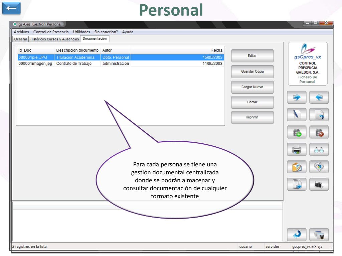Open the Sin conexion? menu
Screen dimensions: 342x256
[x=106, y=32]
